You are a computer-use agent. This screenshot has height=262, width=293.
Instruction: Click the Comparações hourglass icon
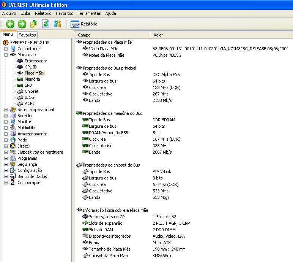click(x=13, y=183)
